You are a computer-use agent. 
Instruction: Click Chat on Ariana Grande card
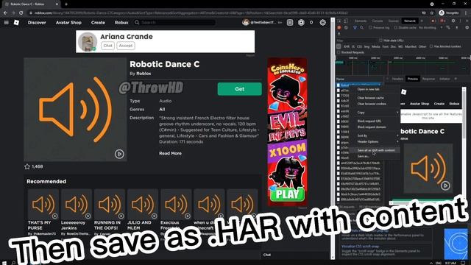[107, 46]
